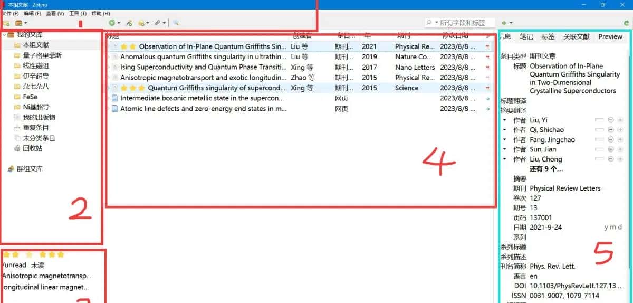Switch to the 关联文献 tab
This screenshot has width=633, height=303.
[x=577, y=37]
